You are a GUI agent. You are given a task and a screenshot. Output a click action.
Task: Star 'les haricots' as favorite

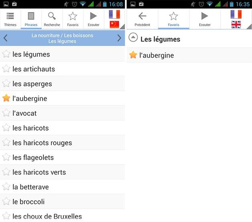pos(6,127)
